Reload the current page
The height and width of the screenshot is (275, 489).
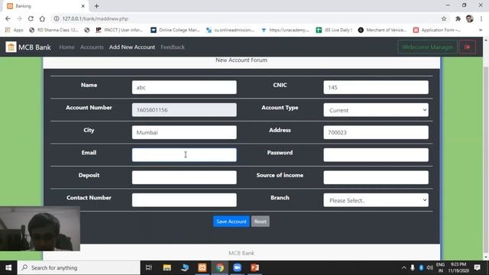pyautogui.click(x=31, y=18)
